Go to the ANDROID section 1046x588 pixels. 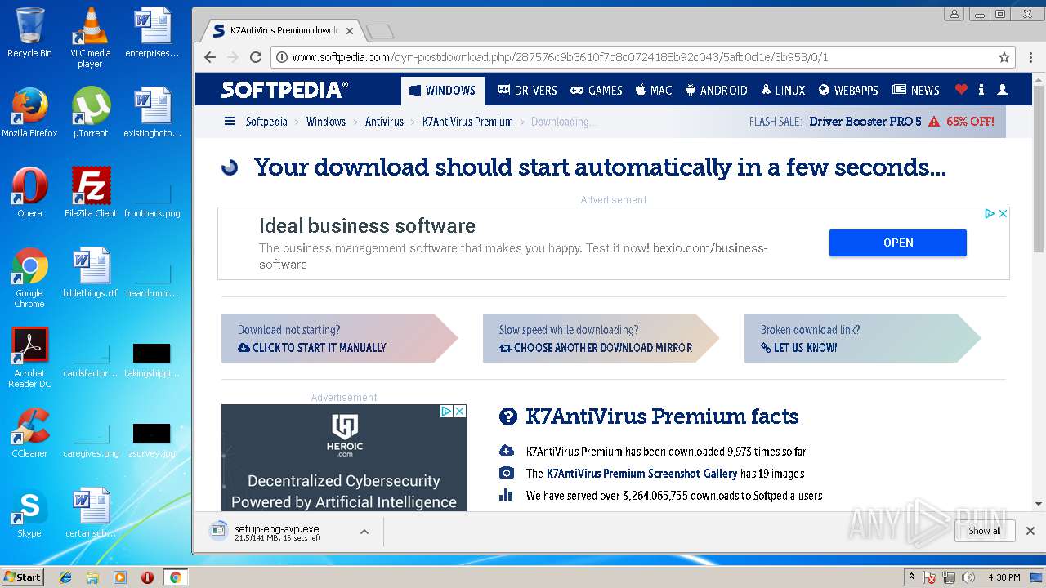[x=716, y=90]
